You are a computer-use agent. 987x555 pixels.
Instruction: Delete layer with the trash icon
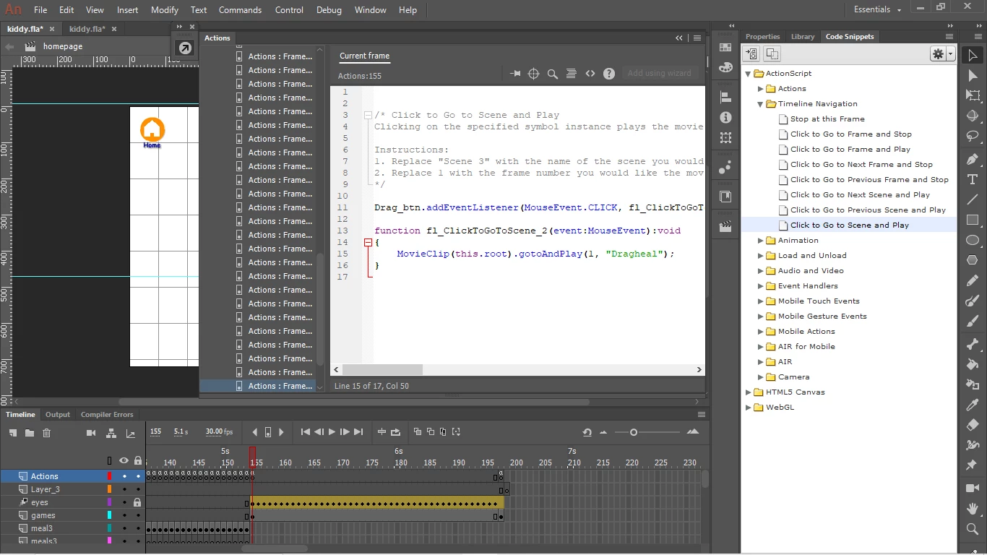pos(46,433)
